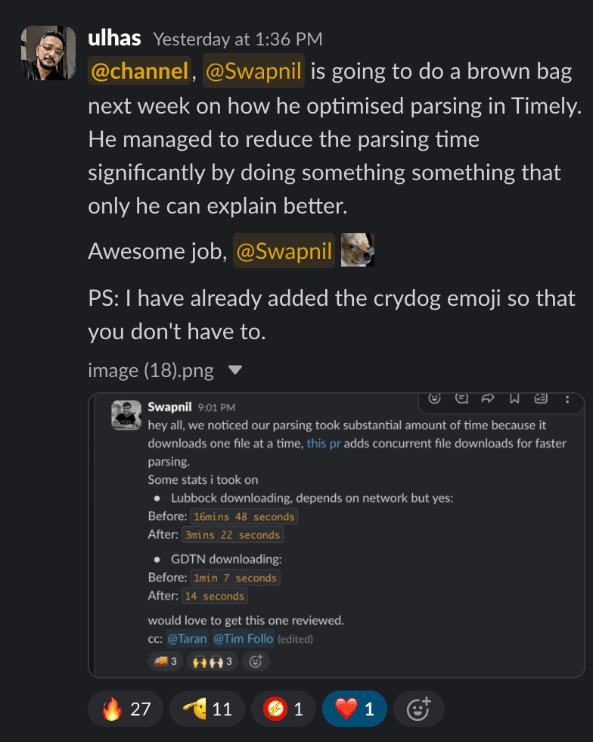Open the add reaction emoji picker below message
593x742 pixels.
coord(418,709)
